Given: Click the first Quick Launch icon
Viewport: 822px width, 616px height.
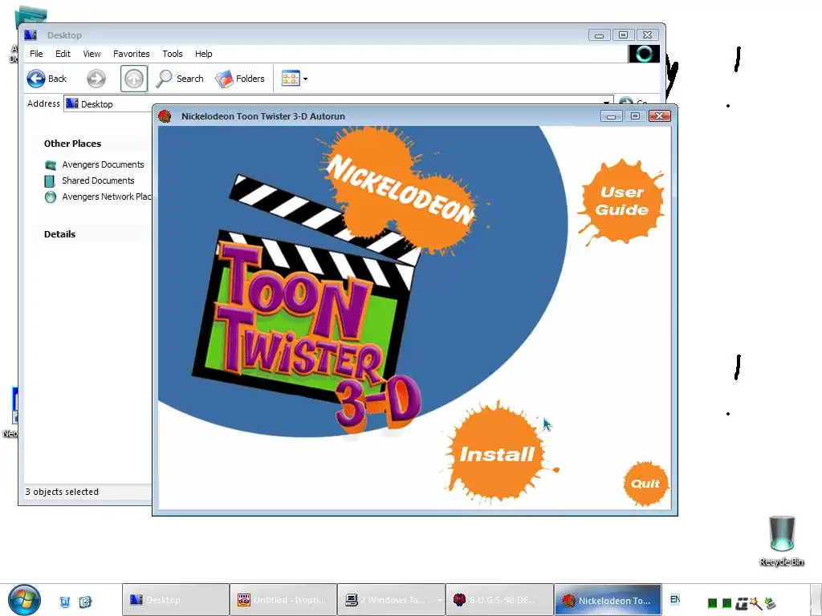Looking at the screenshot, I should pos(65,602).
